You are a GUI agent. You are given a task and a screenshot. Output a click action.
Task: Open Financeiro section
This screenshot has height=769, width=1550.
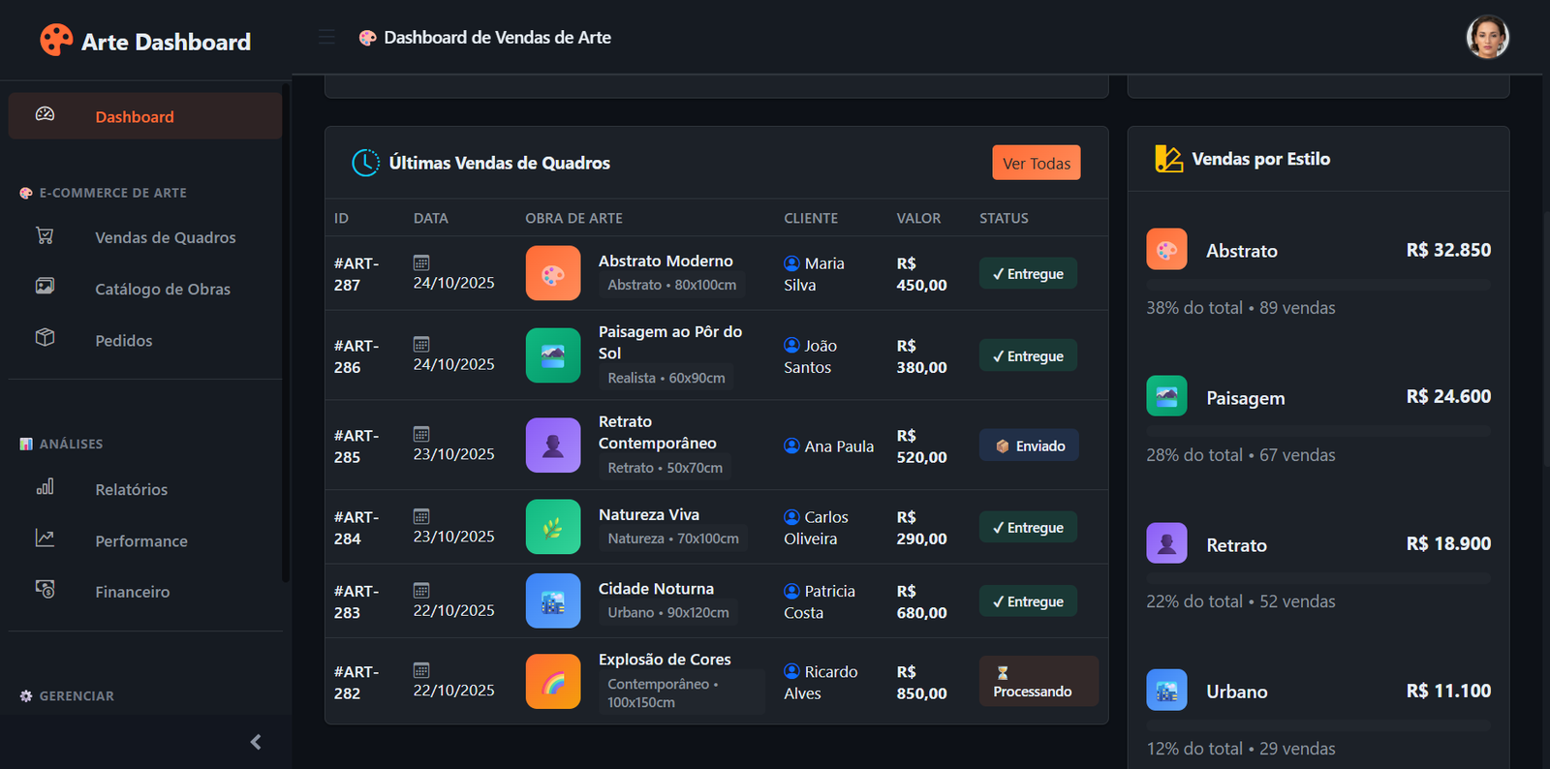point(133,592)
